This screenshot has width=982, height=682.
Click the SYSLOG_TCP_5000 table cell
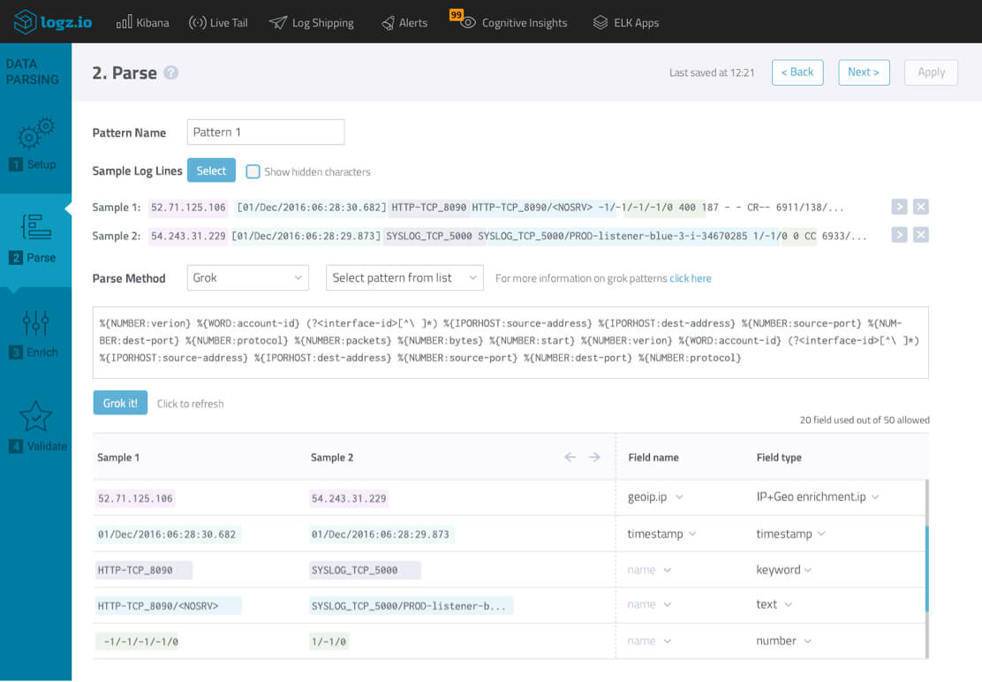click(x=365, y=570)
